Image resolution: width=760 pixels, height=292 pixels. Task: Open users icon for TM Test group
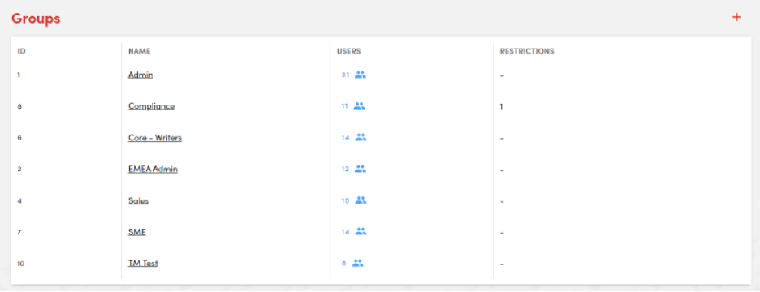click(358, 264)
